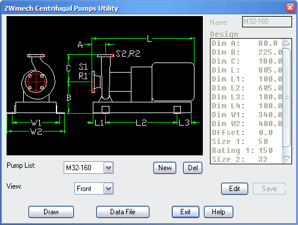
Task: Select the 'Dim L2: 605.0' row
Action: click(246, 88)
